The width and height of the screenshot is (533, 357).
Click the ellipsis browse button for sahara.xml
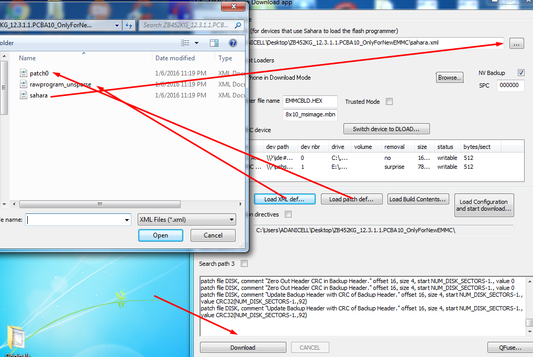pyautogui.click(x=516, y=44)
